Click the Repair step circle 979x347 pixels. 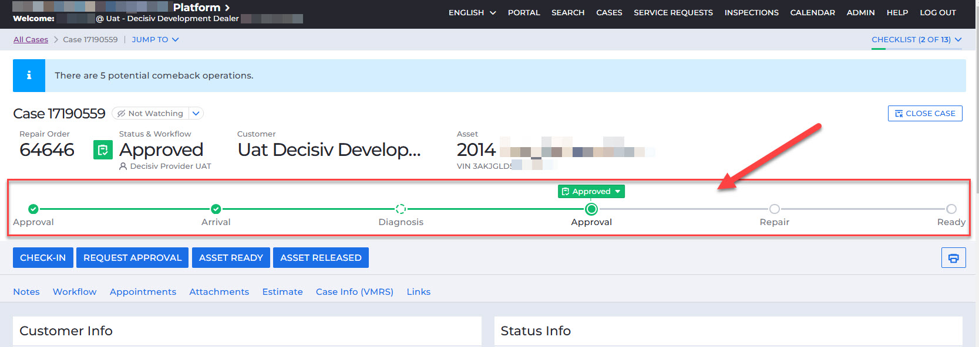tap(774, 209)
